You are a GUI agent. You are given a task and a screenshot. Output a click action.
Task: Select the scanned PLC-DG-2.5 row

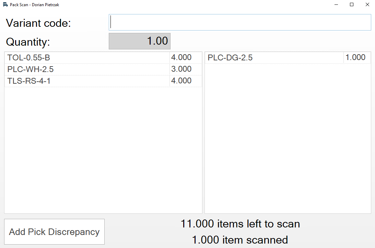click(288, 58)
